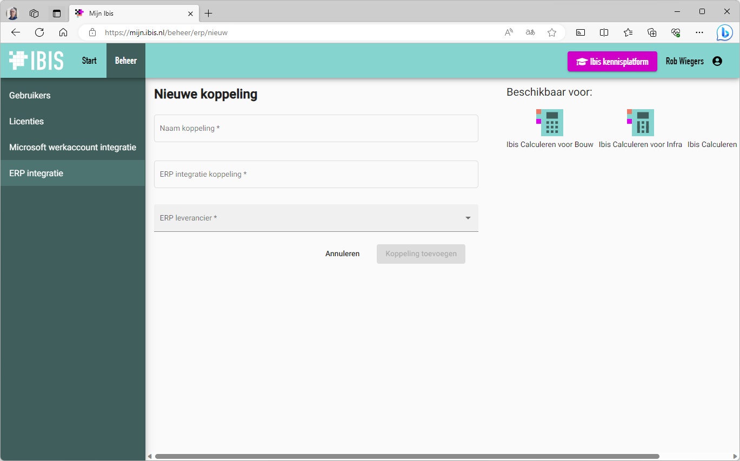Select Licenties in the sidebar
Screen dimensions: 740x461
coord(73,121)
